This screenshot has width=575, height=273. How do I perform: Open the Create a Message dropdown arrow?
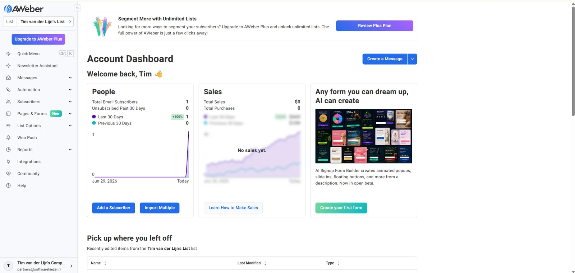pos(412,59)
